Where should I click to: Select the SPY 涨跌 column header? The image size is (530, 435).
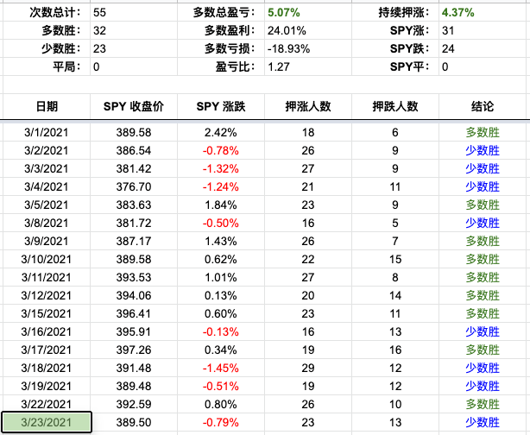pyautogui.click(x=220, y=106)
